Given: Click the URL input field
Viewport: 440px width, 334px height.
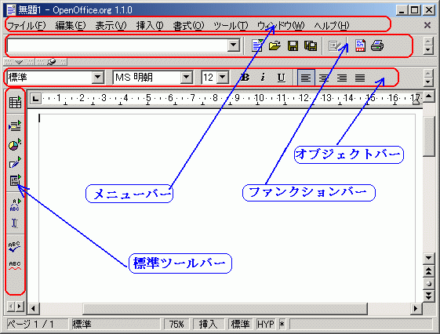Looking at the screenshot, I should (x=118, y=45).
